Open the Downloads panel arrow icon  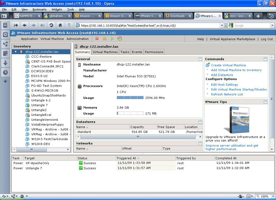[x=5, y=63]
